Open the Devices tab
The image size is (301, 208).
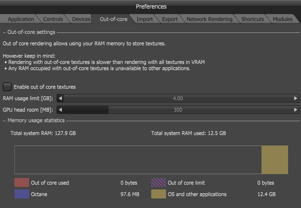tap(81, 19)
